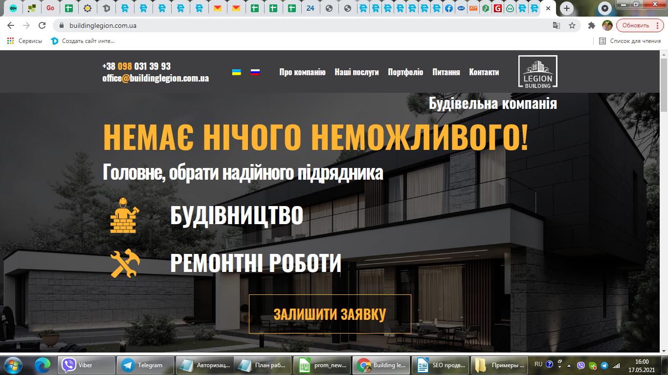The height and width of the screenshot is (375, 668).
Task: Open the prom_new spreadsheet in taskbar
Action: pyautogui.click(x=322, y=365)
